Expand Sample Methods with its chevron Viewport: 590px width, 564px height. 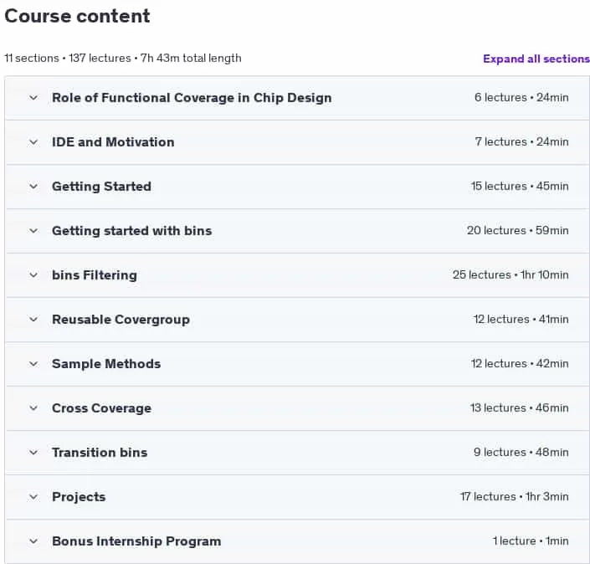click(33, 364)
